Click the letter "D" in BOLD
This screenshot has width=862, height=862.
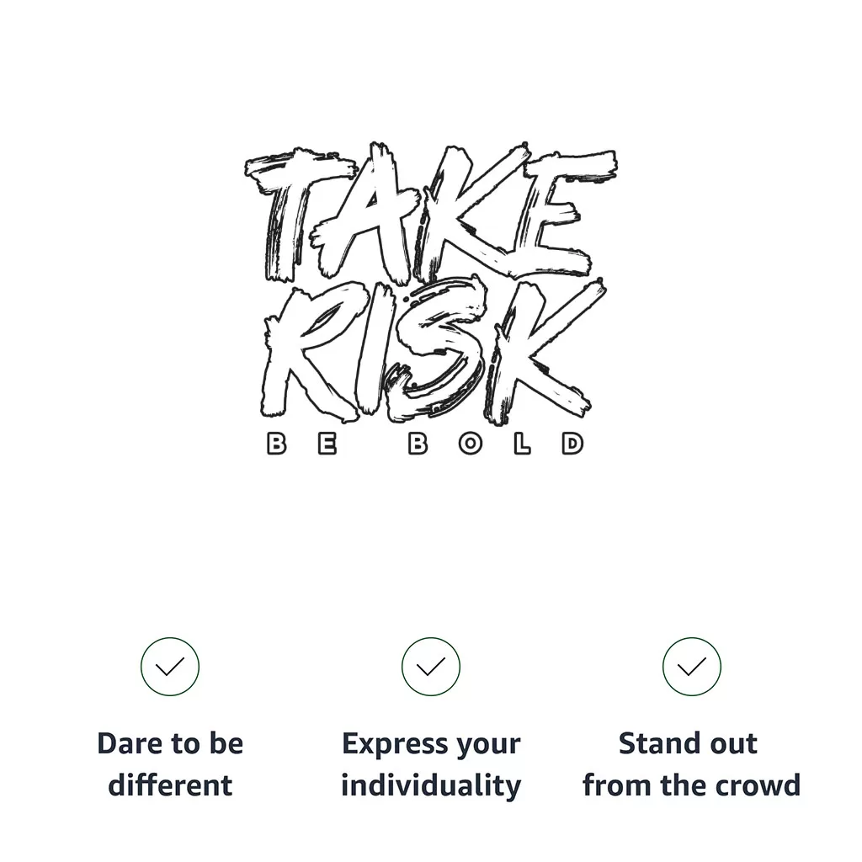click(572, 444)
